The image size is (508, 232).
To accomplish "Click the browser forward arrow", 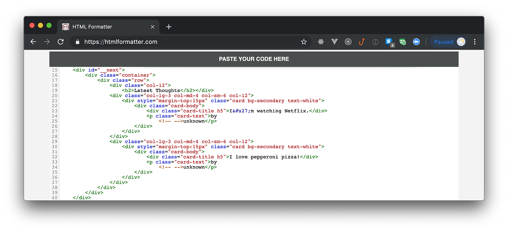I will click(x=47, y=42).
